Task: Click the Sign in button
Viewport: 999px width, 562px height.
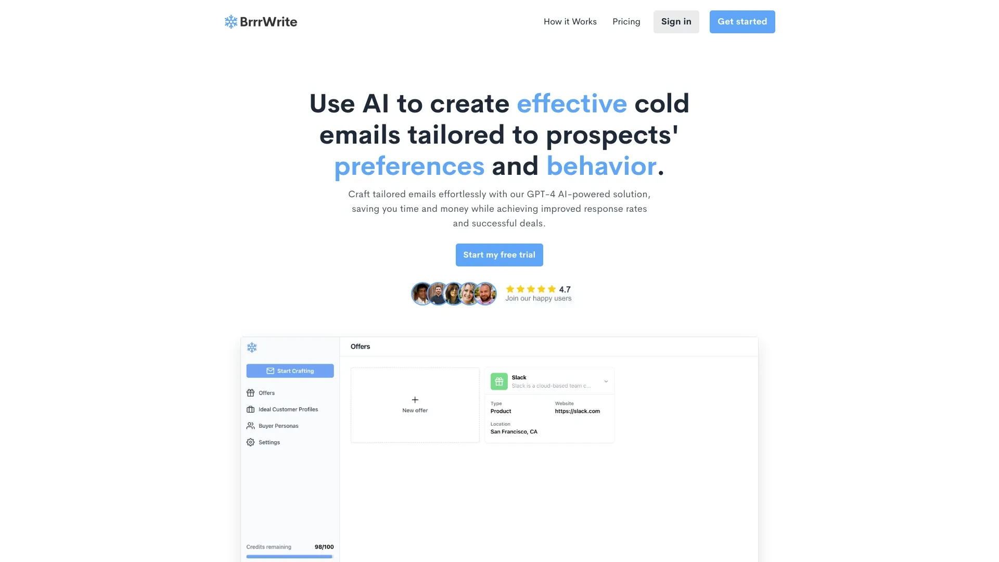Action: pos(676,21)
